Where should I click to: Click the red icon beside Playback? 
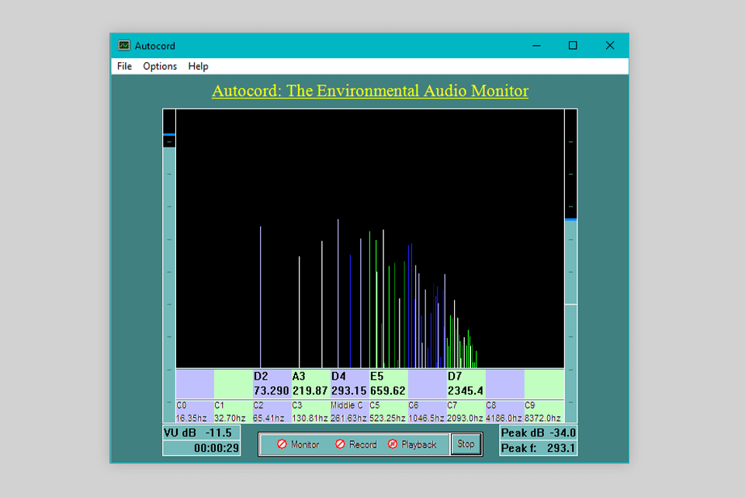393,443
